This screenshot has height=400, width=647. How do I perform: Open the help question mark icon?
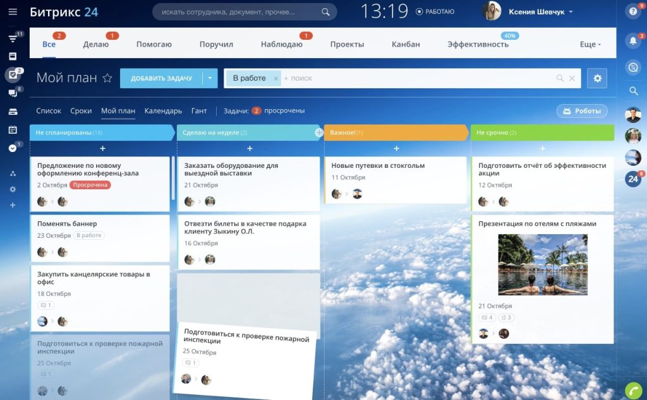(632, 11)
